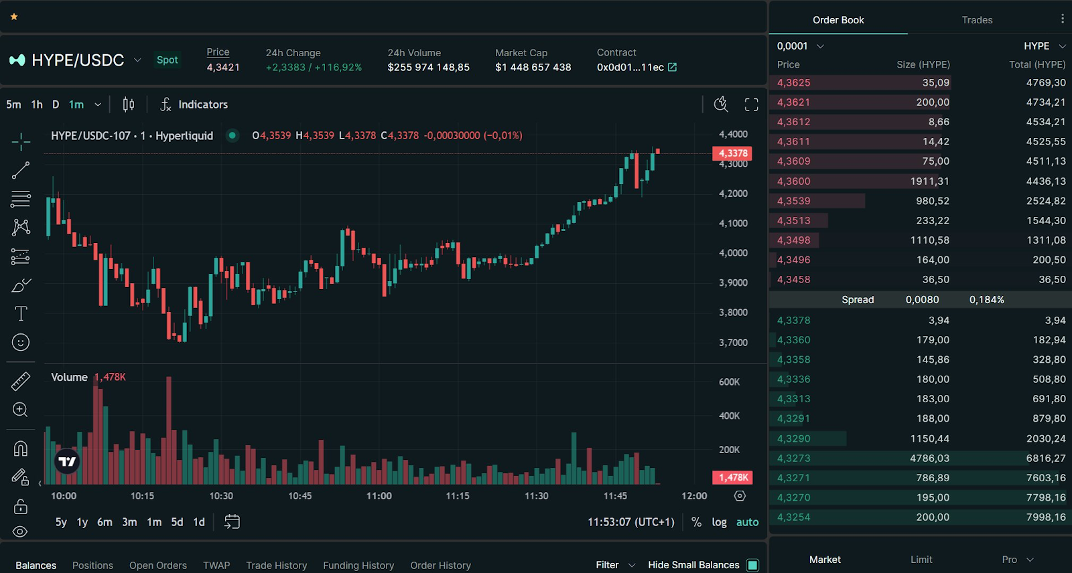Viewport: 1072px width, 573px height.
Task: Select the brush drawing tool
Action: tap(21, 285)
